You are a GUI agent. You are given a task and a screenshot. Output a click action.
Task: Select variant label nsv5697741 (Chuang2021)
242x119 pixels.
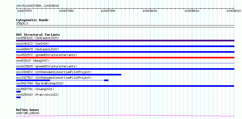pyautogui.click(x=35, y=89)
